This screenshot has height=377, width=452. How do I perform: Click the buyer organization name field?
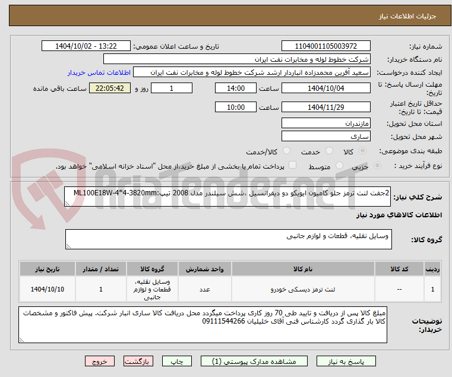tap(236, 59)
